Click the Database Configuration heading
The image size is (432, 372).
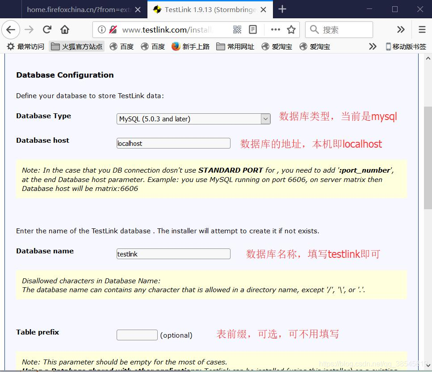pos(65,75)
